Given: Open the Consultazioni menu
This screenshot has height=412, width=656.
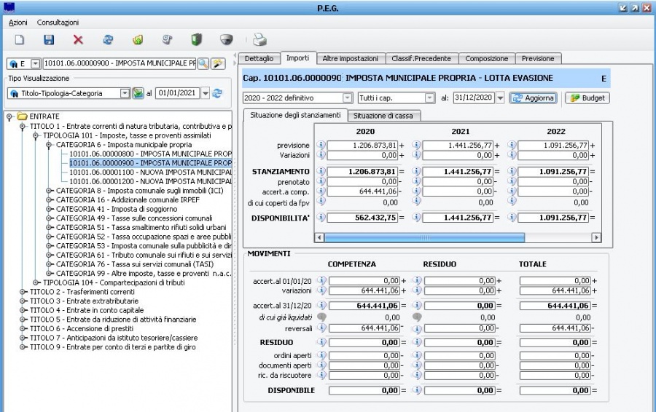Looking at the screenshot, I should pos(57,23).
